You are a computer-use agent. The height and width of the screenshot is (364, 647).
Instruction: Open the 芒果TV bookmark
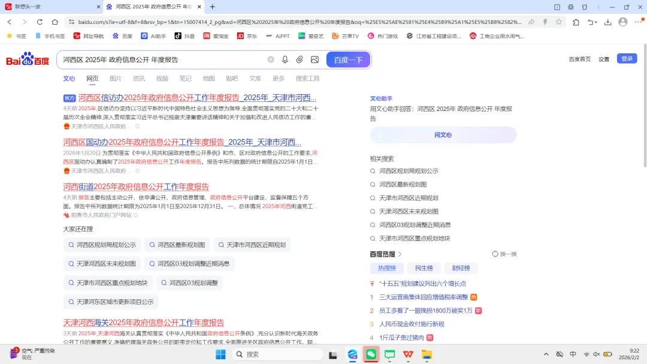(346, 36)
